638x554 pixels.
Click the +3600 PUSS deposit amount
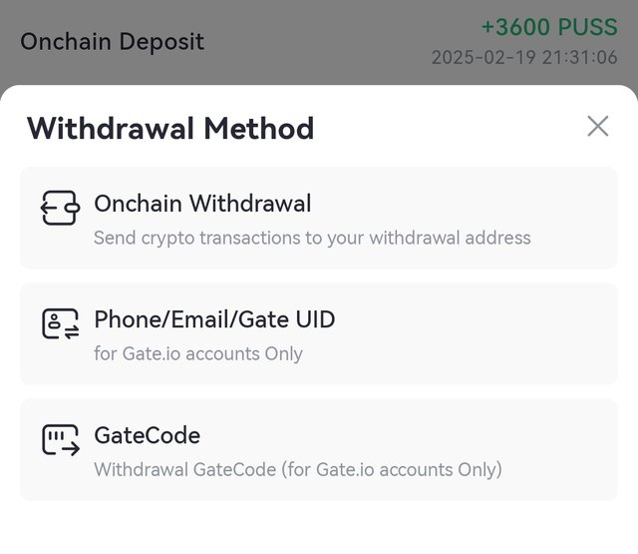(549, 27)
